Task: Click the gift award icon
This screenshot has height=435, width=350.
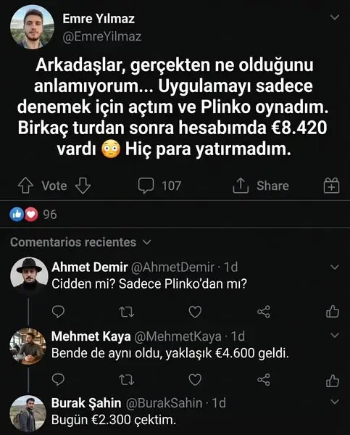Action: [332, 186]
